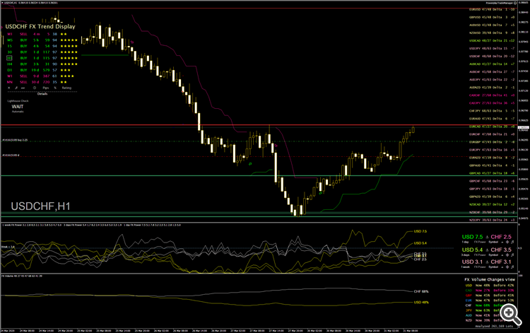Expand Details in the FX Trend Display
This screenshot has height=333, width=530.
(42, 94)
